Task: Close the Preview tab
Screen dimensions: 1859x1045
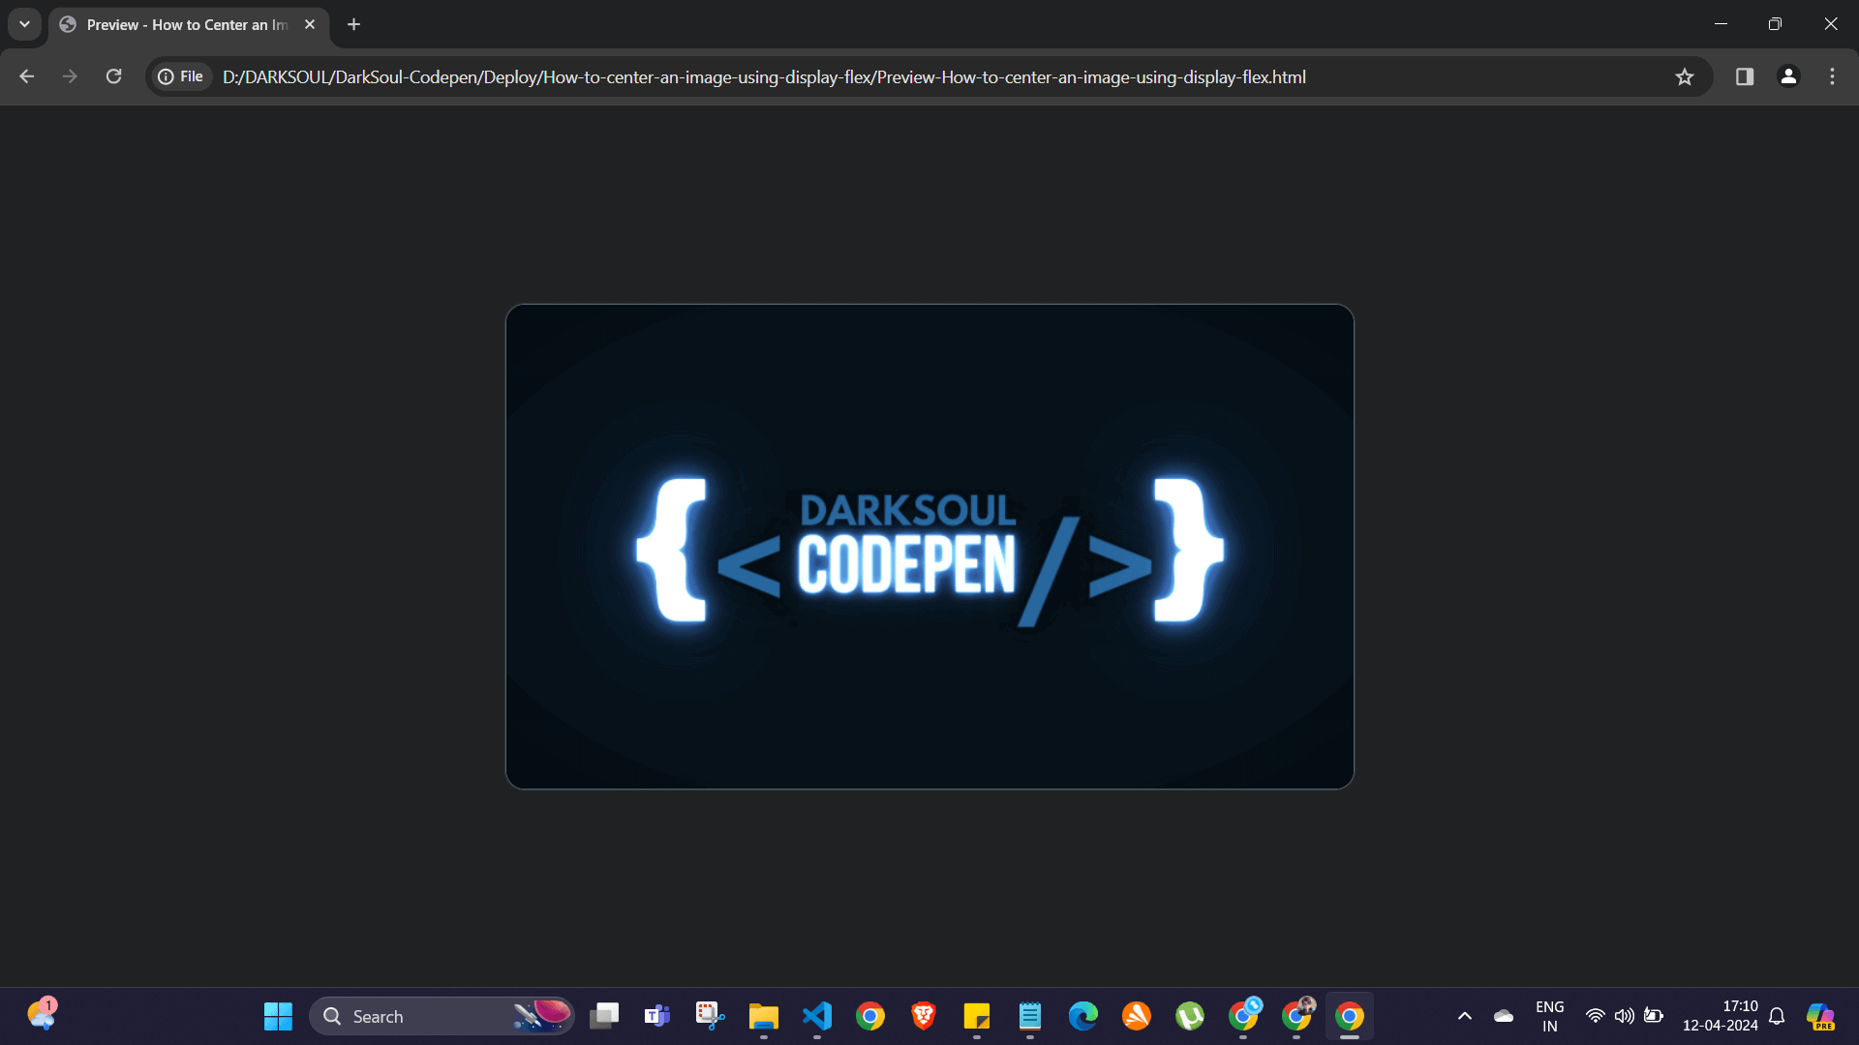Action: [310, 24]
